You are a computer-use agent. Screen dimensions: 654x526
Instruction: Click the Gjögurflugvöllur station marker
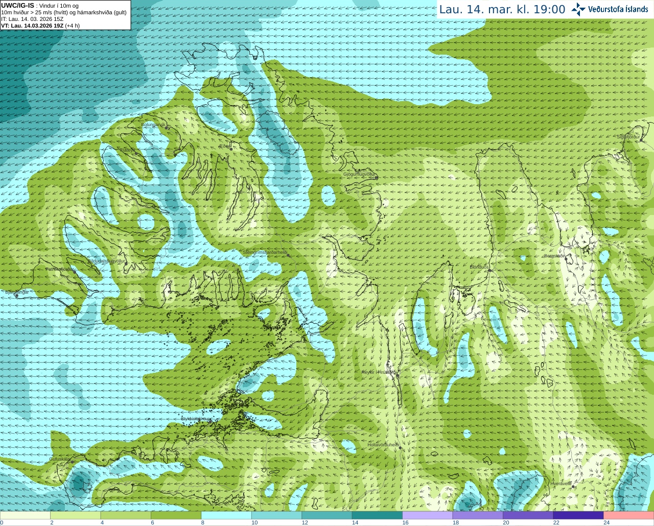[377, 178]
